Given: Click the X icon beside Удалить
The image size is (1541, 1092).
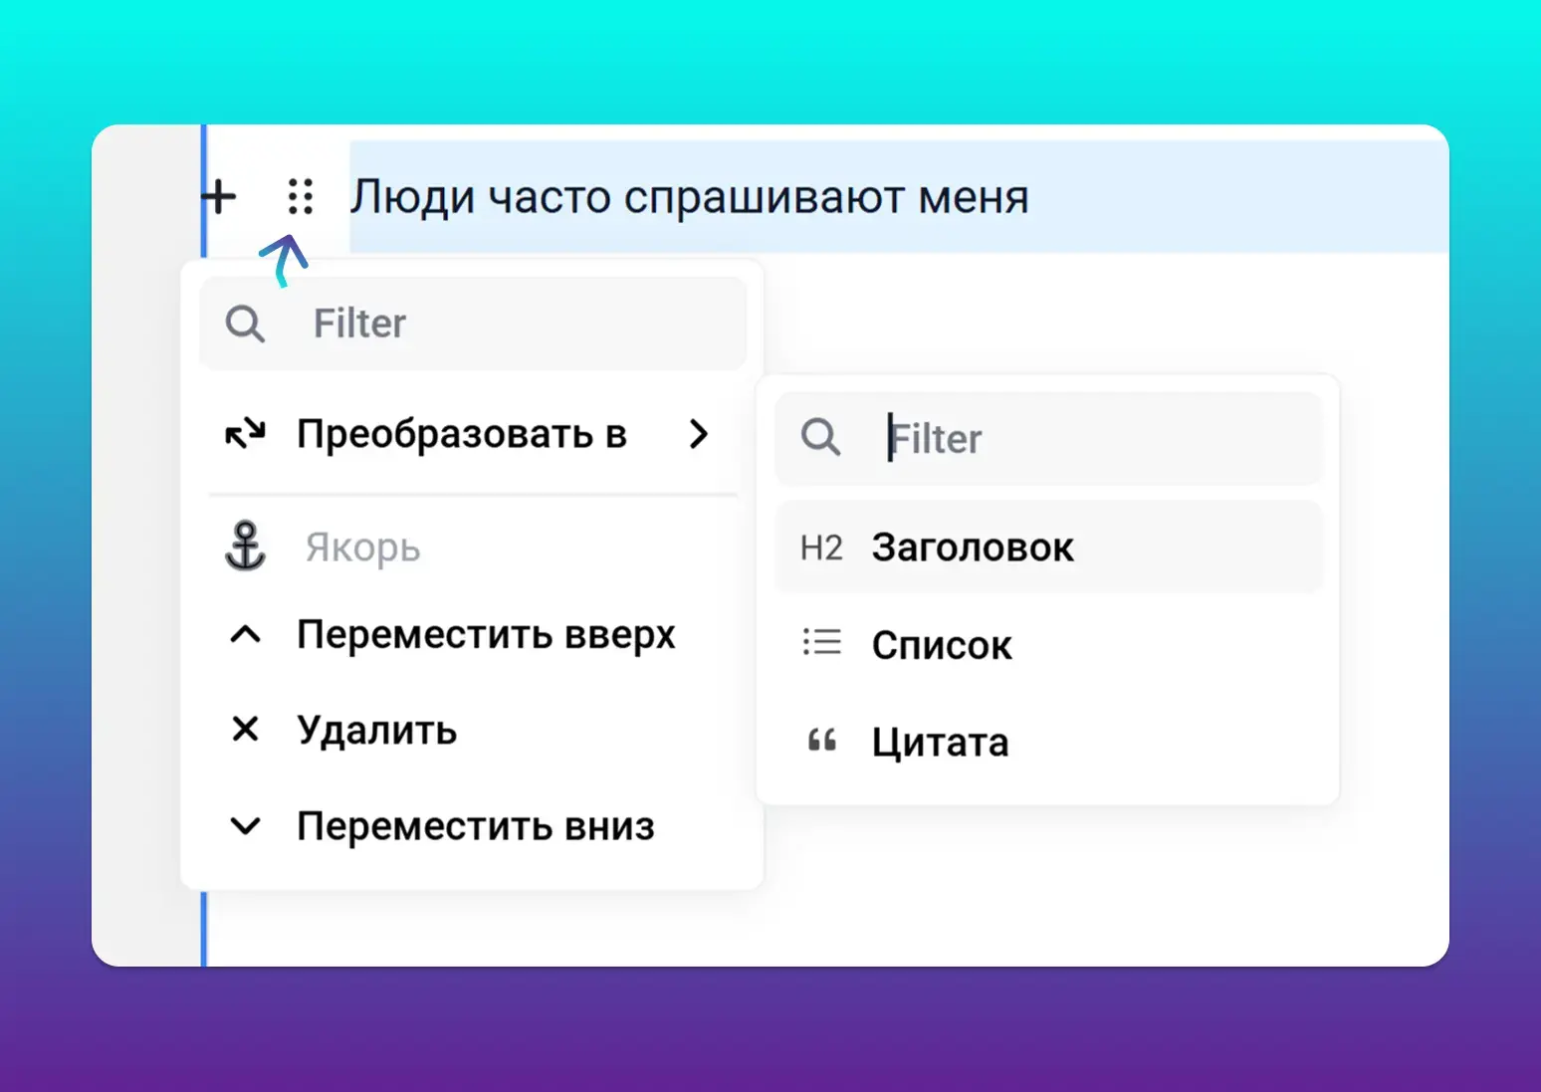Looking at the screenshot, I should tap(245, 730).
